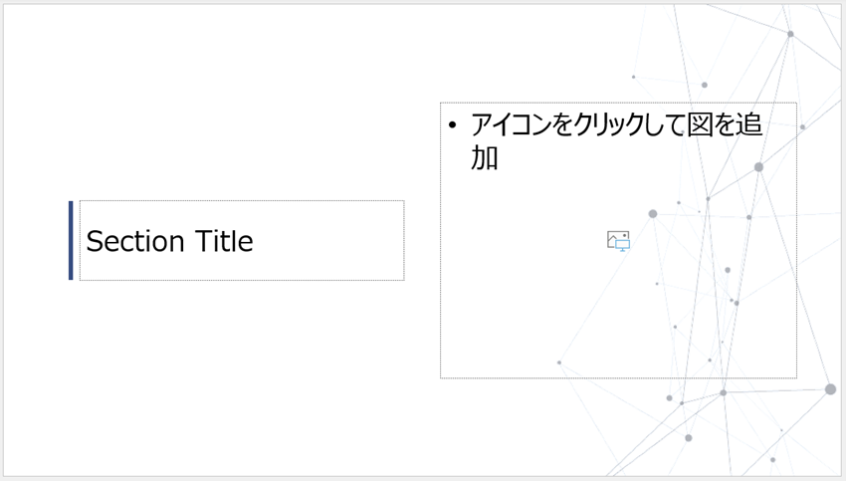Select the blue vertical bar beside title
The image size is (846, 481).
(x=71, y=240)
